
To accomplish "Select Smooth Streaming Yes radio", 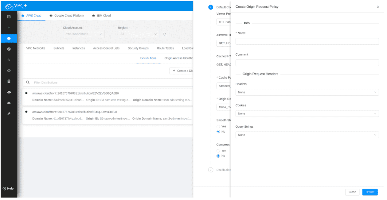I will coord(218,126).
